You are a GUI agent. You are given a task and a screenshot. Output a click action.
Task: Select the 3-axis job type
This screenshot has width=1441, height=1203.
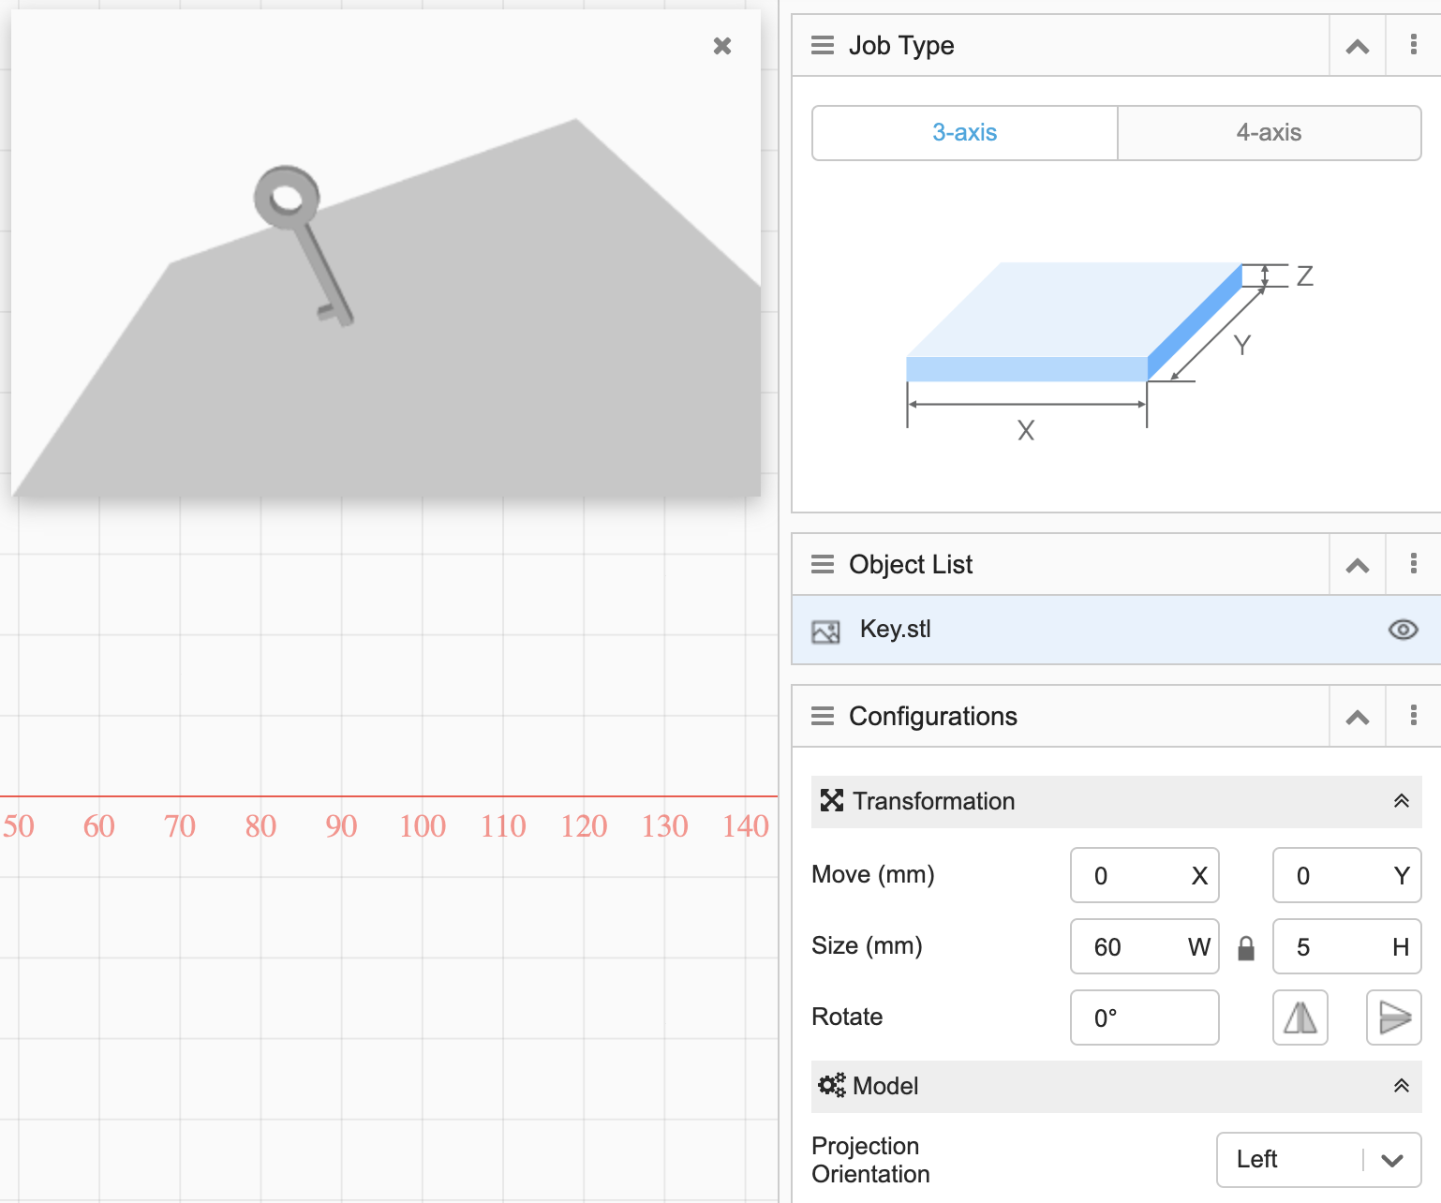click(x=964, y=133)
